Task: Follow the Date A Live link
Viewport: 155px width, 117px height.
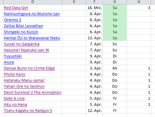Action: 14,99
